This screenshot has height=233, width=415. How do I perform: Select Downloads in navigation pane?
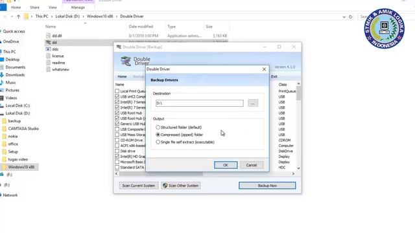point(15,75)
